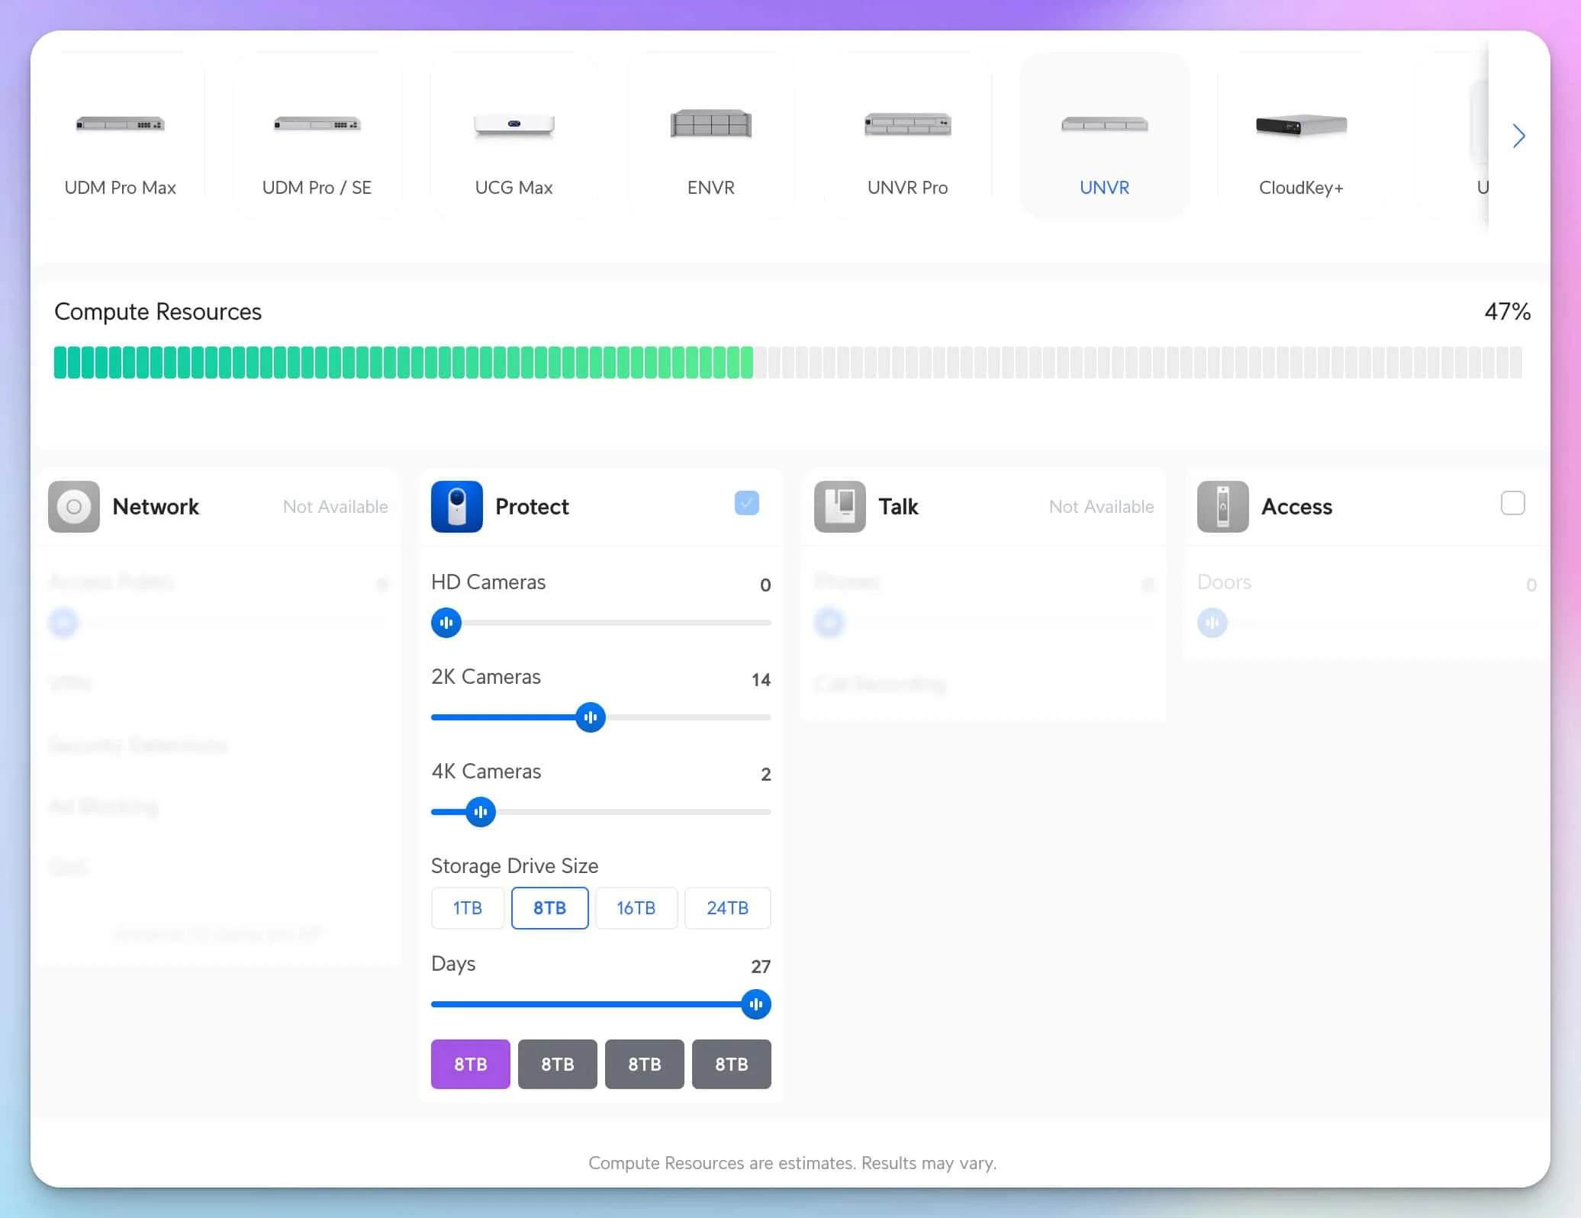Switch to the UDM Pro / SE console
Viewport: 1581px width, 1218px height.
click(x=316, y=137)
